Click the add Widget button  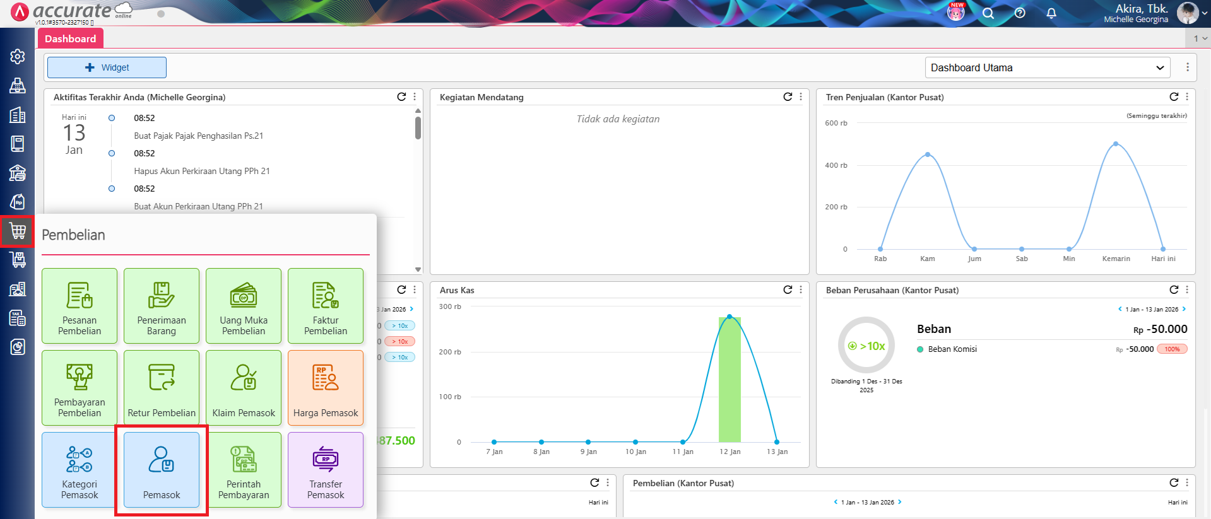(107, 67)
